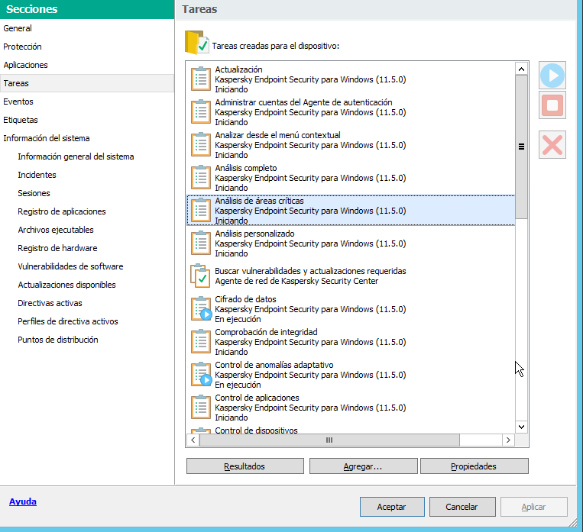Click the blue Start task play button
583x532 pixels.
pos(552,76)
